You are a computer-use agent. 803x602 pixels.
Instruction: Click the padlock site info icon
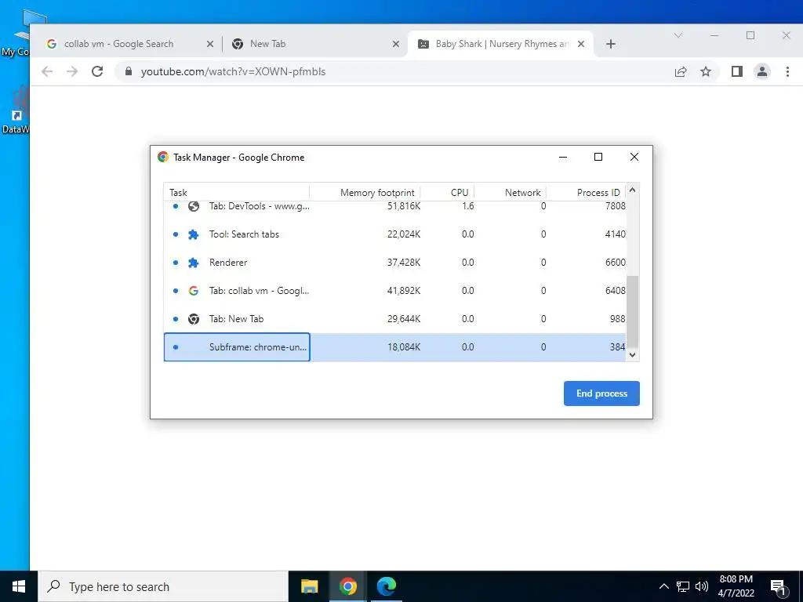point(129,71)
